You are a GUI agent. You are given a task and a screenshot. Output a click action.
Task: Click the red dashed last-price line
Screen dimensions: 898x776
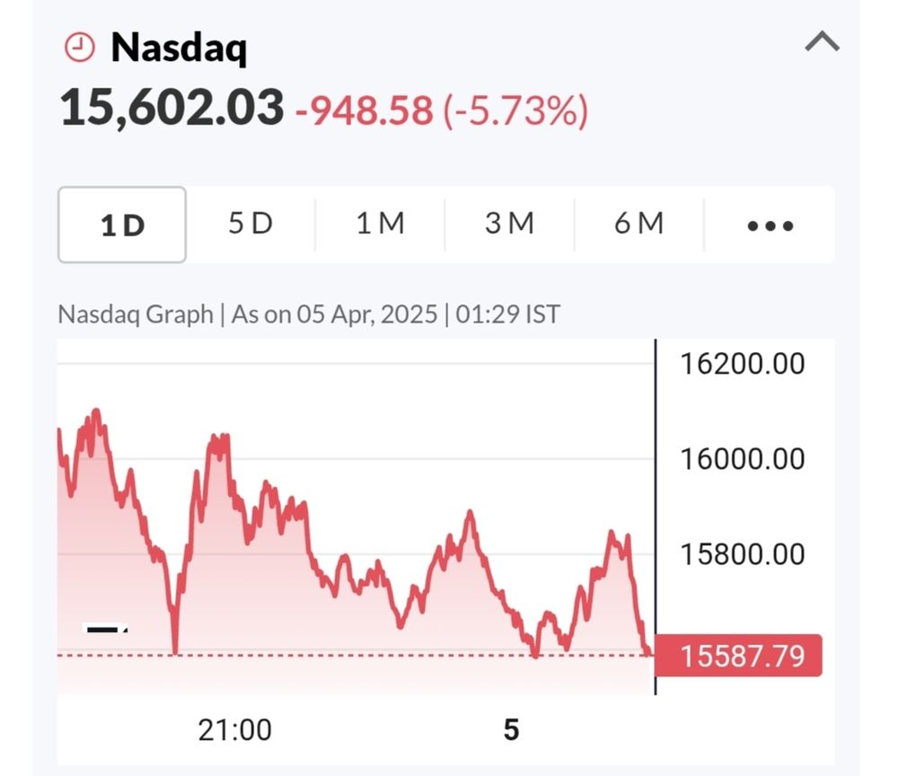coord(359,656)
